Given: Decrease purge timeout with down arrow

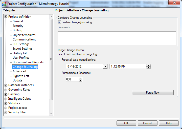Looking at the screenshot, I should [x=80, y=80].
